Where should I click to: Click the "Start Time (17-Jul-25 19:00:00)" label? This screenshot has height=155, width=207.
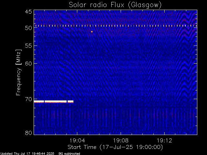(x=115, y=147)
